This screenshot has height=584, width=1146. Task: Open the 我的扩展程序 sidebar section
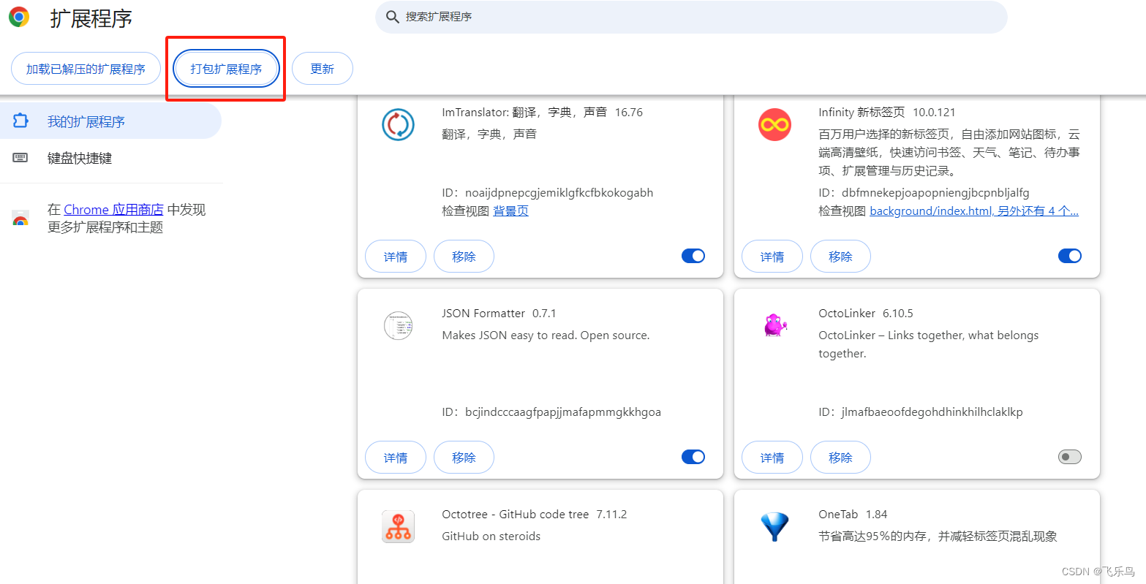pyautogui.click(x=110, y=121)
